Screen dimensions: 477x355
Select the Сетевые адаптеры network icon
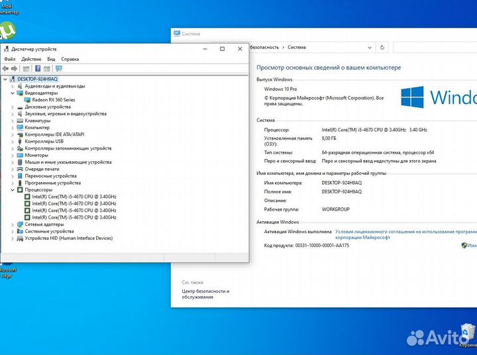[x=20, y=225]
